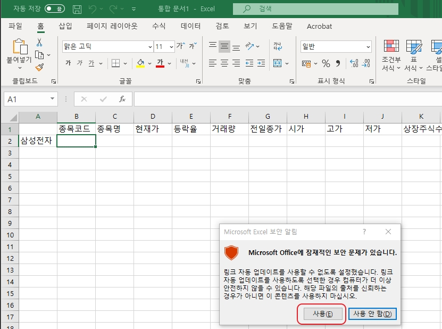Click the Align Left icon

coord(213,63)
